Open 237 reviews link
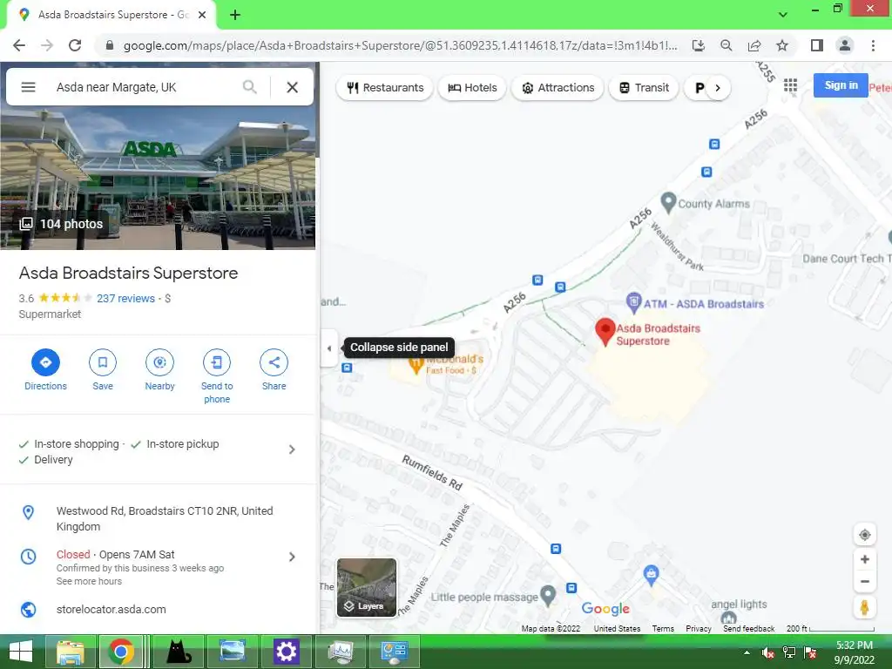This screenshot has height=669, width=892. pos(125,298)
